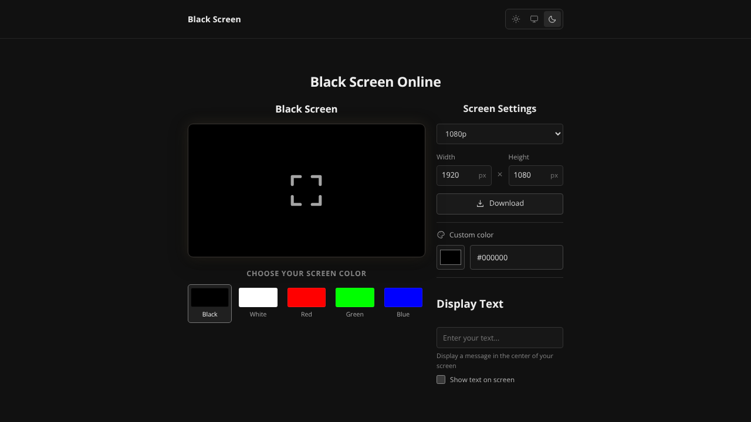Image resolution: width=751 pixels, height=422 pixels.
Task: Click the Display Text heading
Action: tap(470, 304)
